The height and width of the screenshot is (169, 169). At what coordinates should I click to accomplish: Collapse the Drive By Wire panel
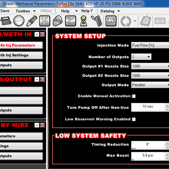tap(37, 125)
